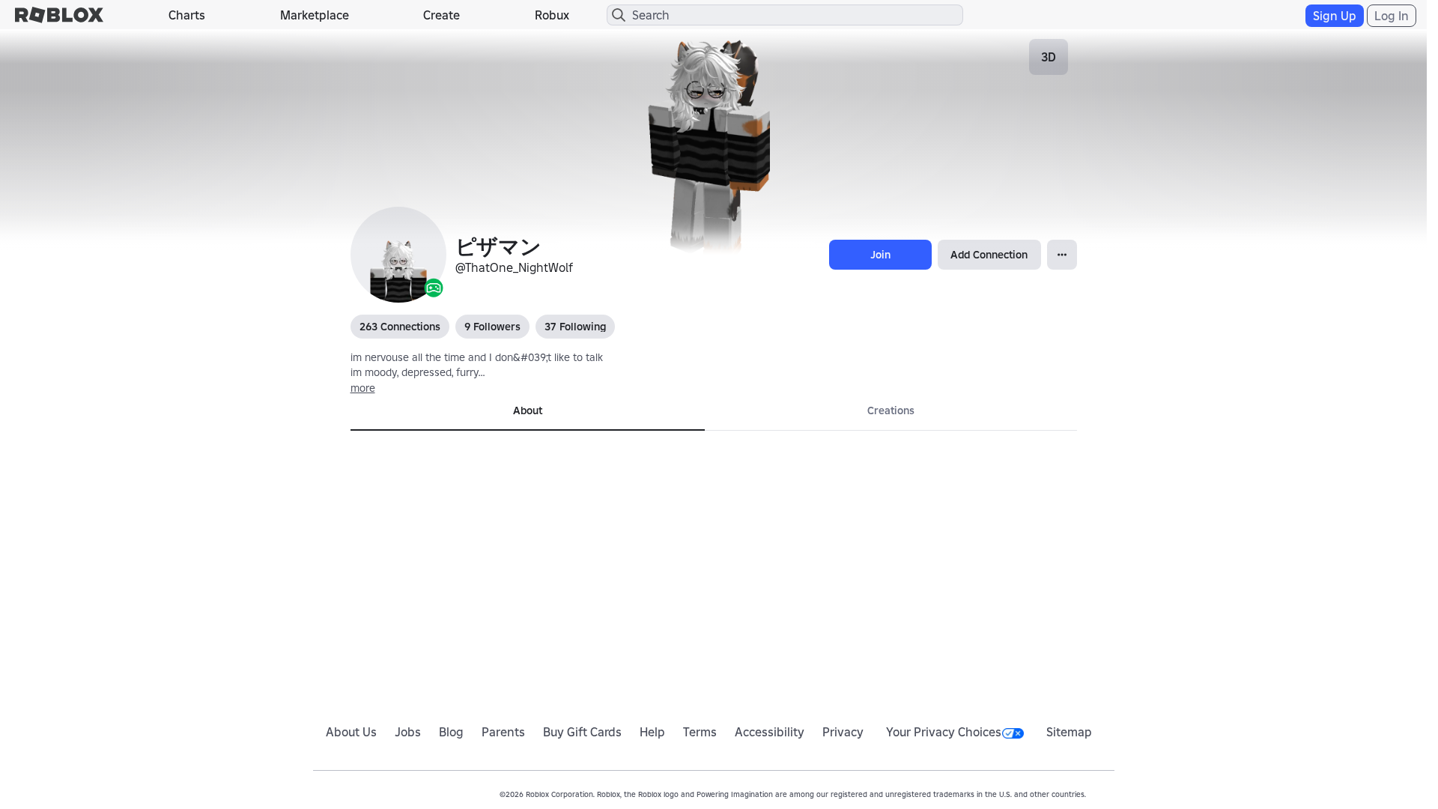This screenshot has width=1438, height=809.
Task: Open the Sitemap footer link
Action: (x=1069, y=733)
